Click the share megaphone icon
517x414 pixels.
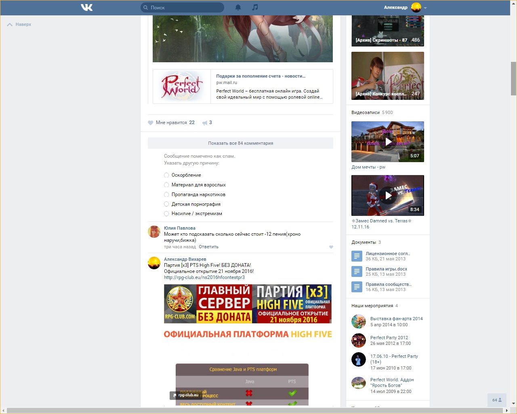pos(205,123)
